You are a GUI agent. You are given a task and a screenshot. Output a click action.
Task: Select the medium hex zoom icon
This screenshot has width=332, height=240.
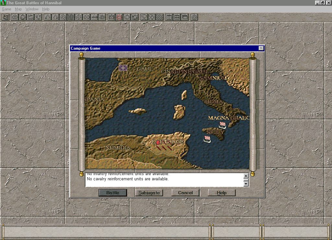[152, 17]
